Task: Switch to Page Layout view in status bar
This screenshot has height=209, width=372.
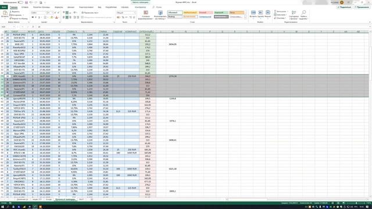Action: 338,203
